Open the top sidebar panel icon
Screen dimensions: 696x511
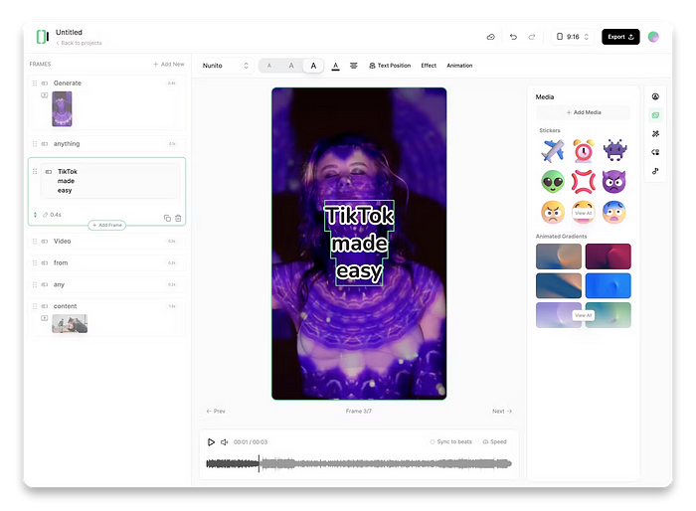(x=655, y=96)
